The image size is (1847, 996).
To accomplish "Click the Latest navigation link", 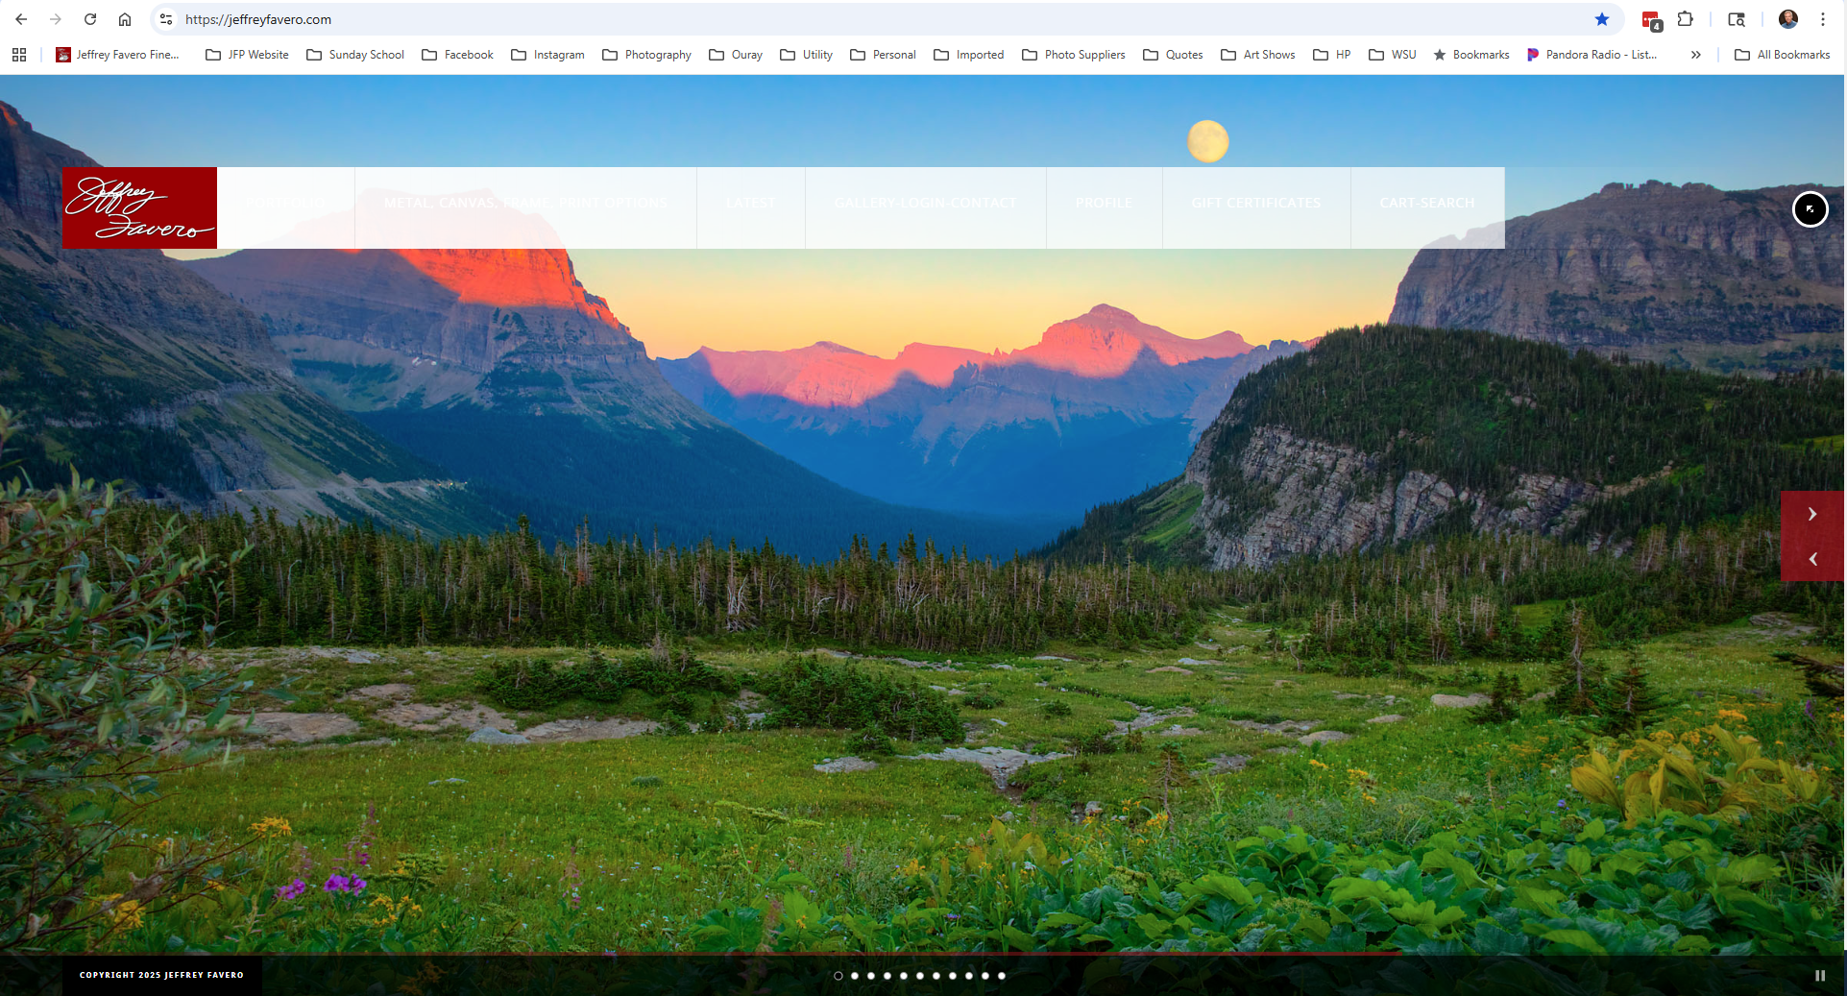I will point(750,203).
